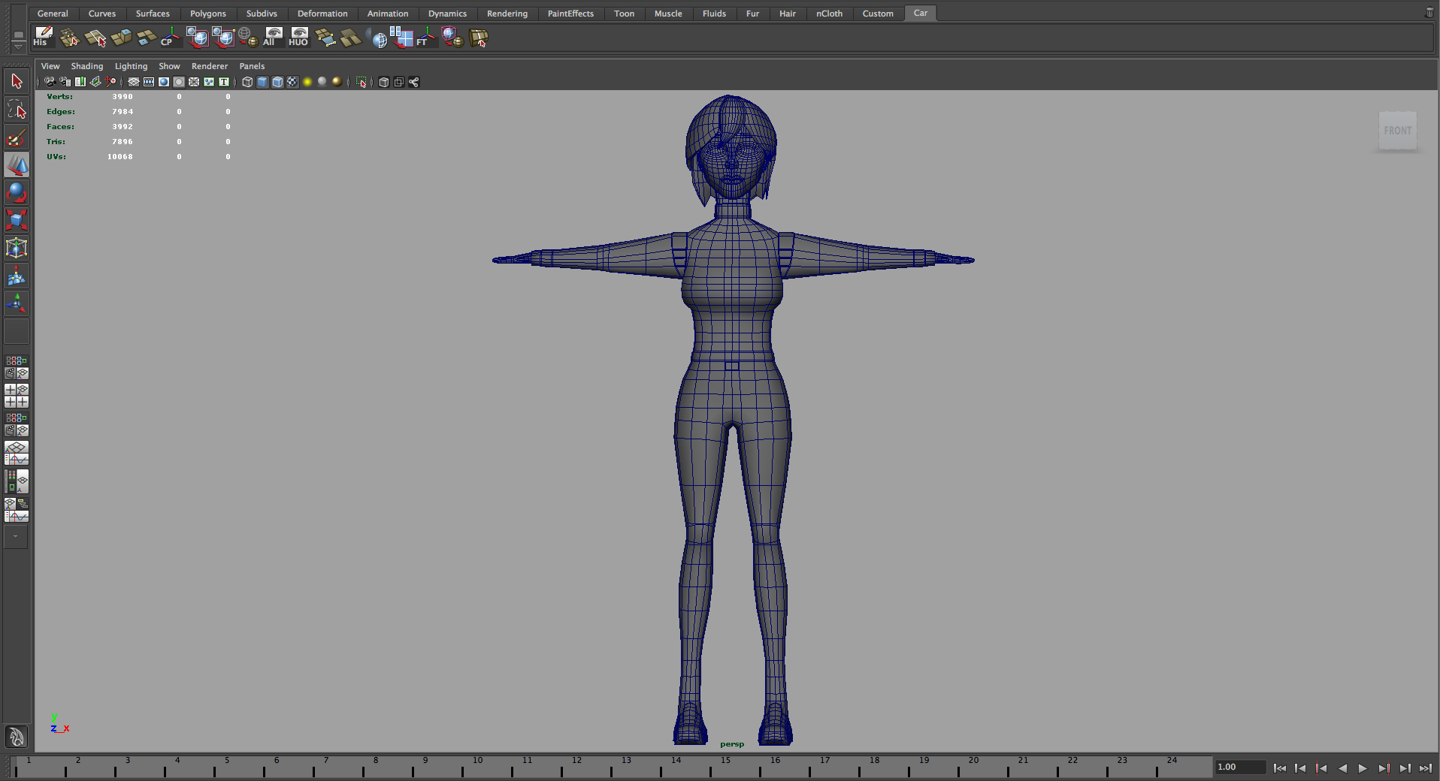This screenshot has width=1440, height=781.
Task: Choose the Scale tool
Action: 17,220
